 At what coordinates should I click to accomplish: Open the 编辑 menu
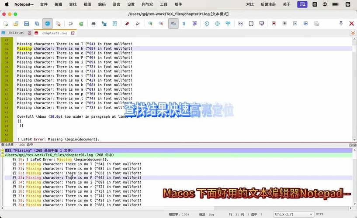58,4
